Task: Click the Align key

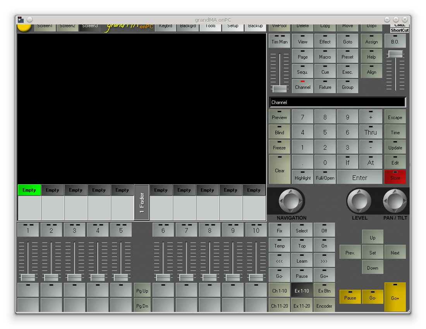Action: coord(371,71)
